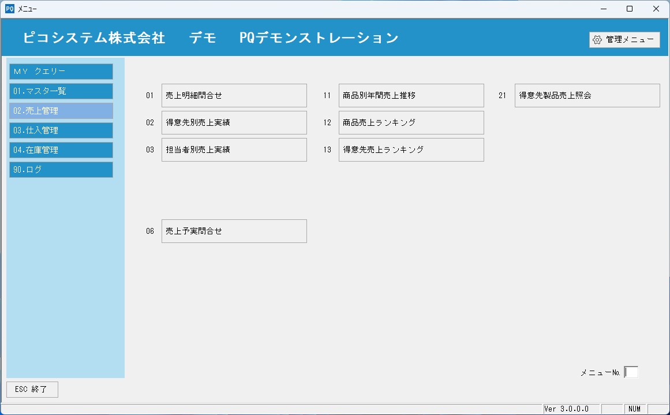This screenshot has width=670, height=415.
Task: Open 商品別年間売上推移 report
Action: point(411,96)
